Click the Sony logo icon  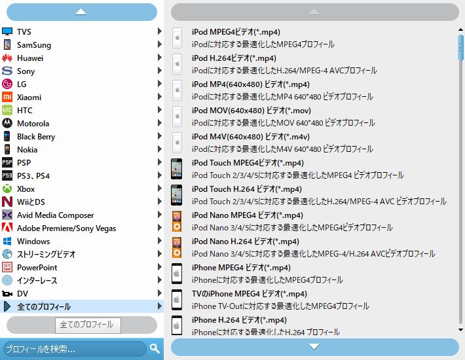pos(7,71)
